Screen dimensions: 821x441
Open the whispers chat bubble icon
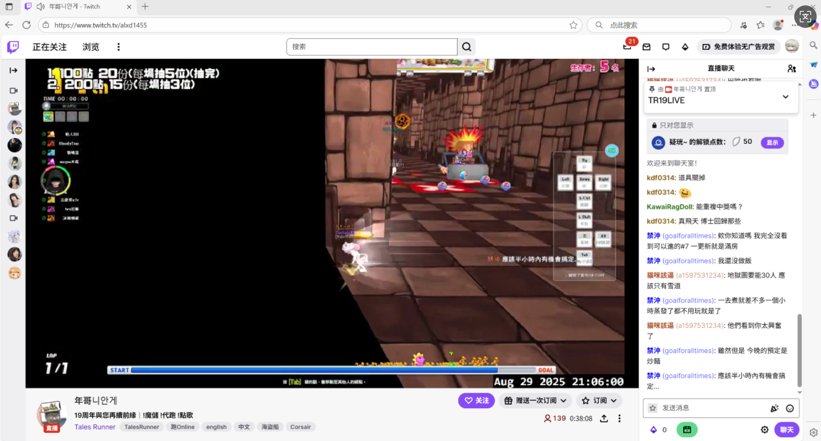(x=666, y=47)
